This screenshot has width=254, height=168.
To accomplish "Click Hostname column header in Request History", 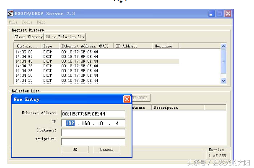I will (166, 46).
